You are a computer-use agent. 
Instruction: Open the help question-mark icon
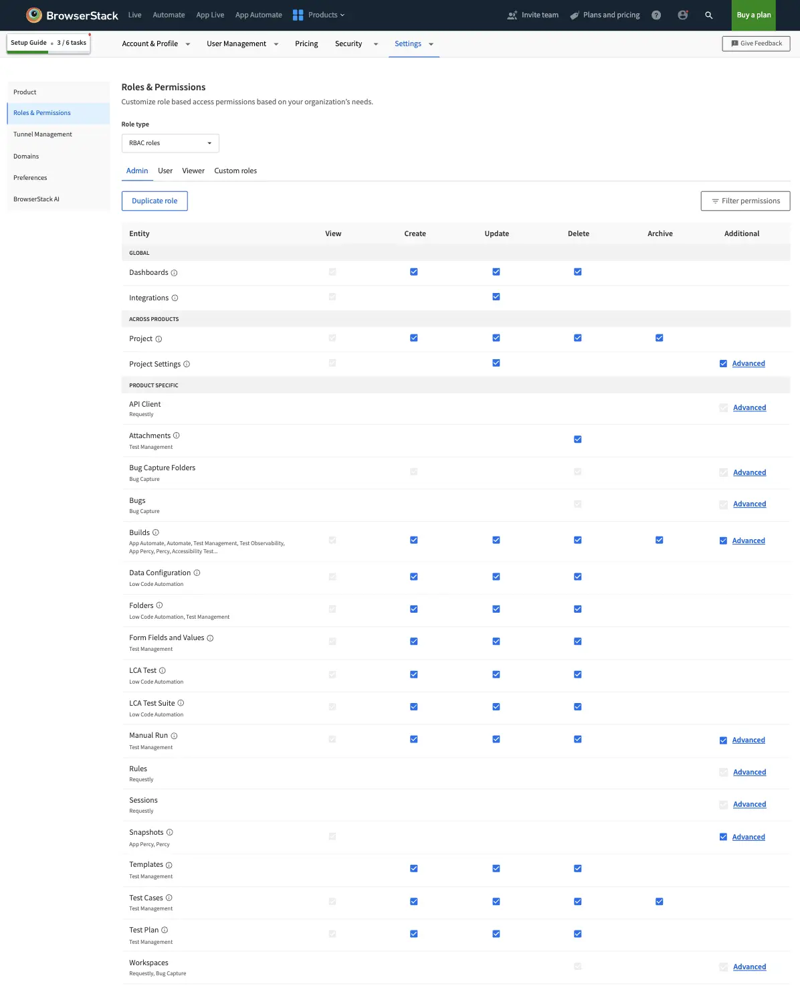tap(656, 15)
